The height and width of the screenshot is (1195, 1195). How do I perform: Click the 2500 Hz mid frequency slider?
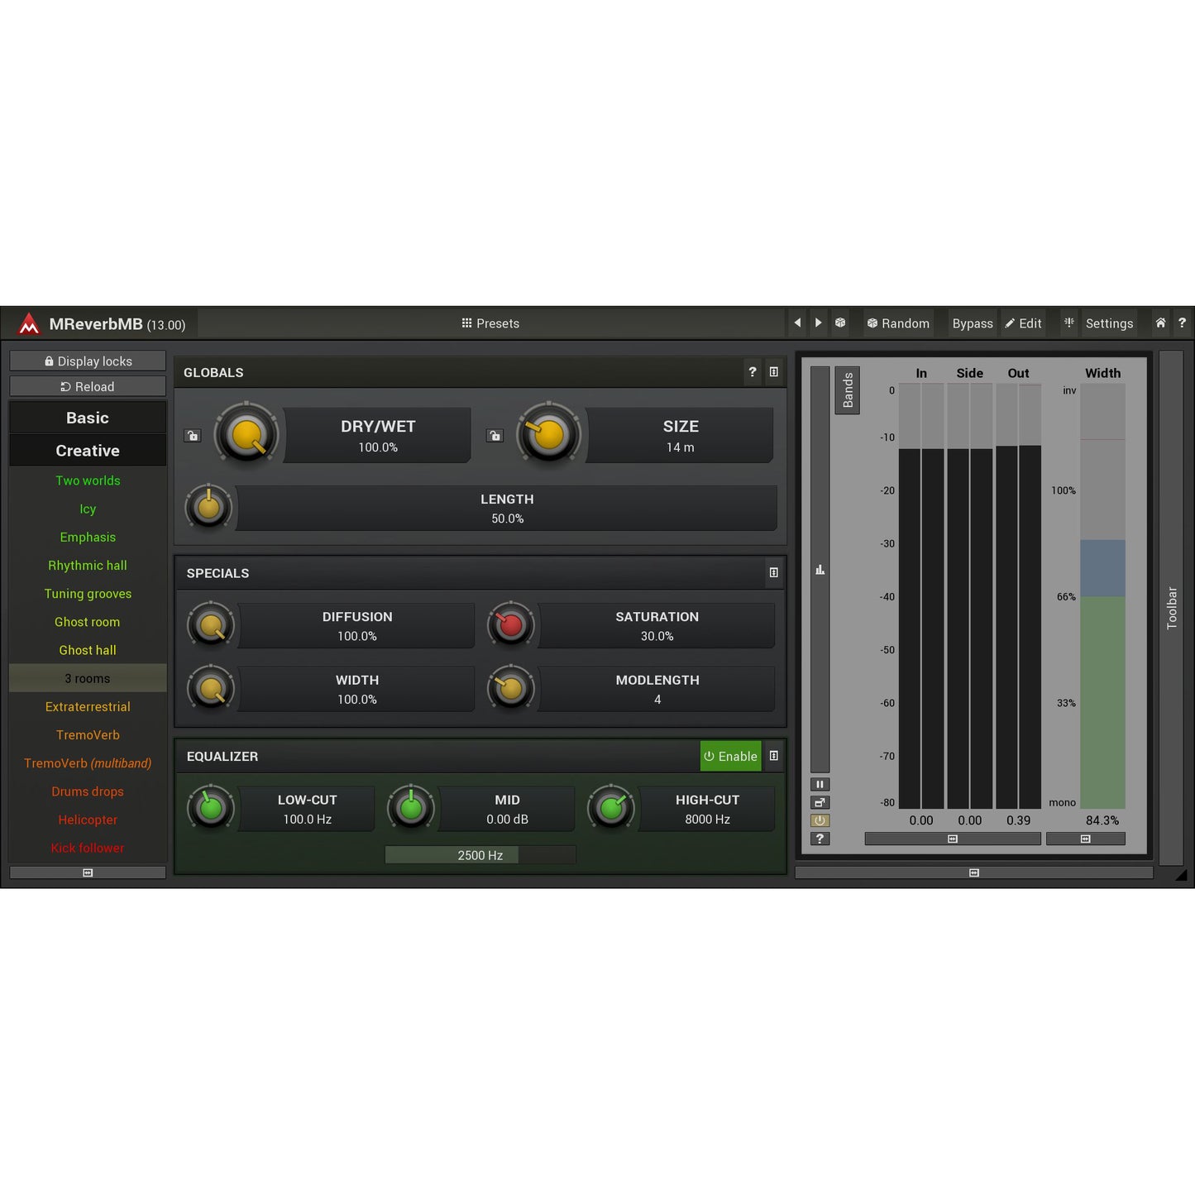[480, 855]
